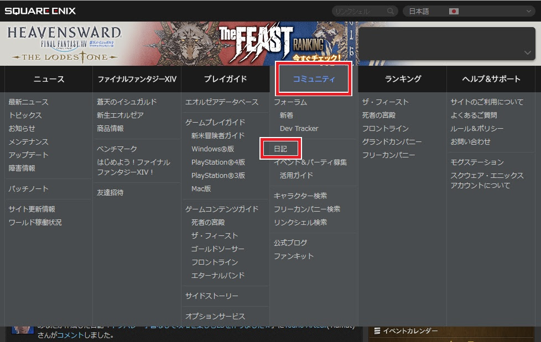
Task: Open PlayStation®4版 guide link
Action: (219, 162)
